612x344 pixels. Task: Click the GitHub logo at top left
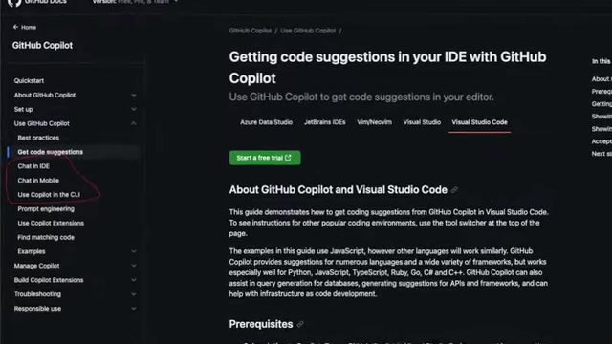click(x=14, y=2)
